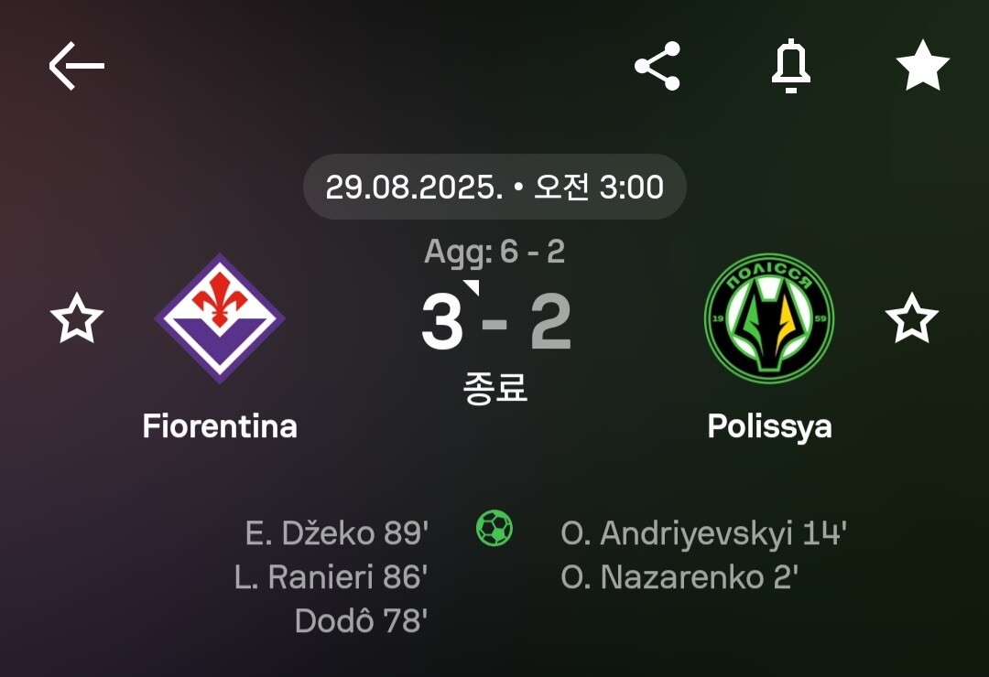Tap the back arrow icon

[x=76, y=66]
